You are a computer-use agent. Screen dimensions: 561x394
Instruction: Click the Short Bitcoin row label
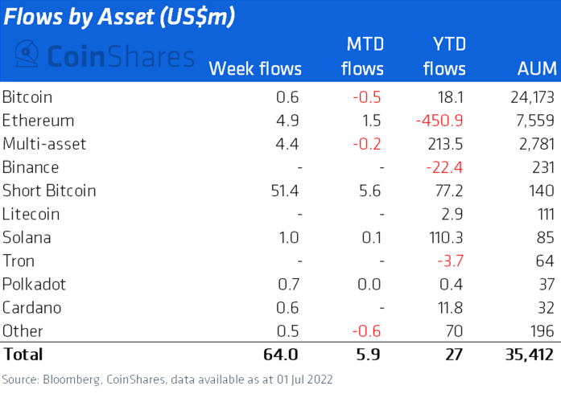pyautogui.click(x=49, y=191)
